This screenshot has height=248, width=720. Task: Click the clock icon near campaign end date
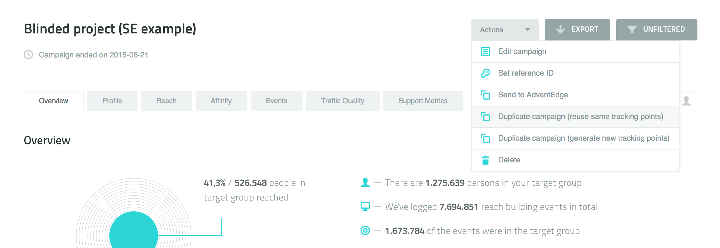coord(28,55)
